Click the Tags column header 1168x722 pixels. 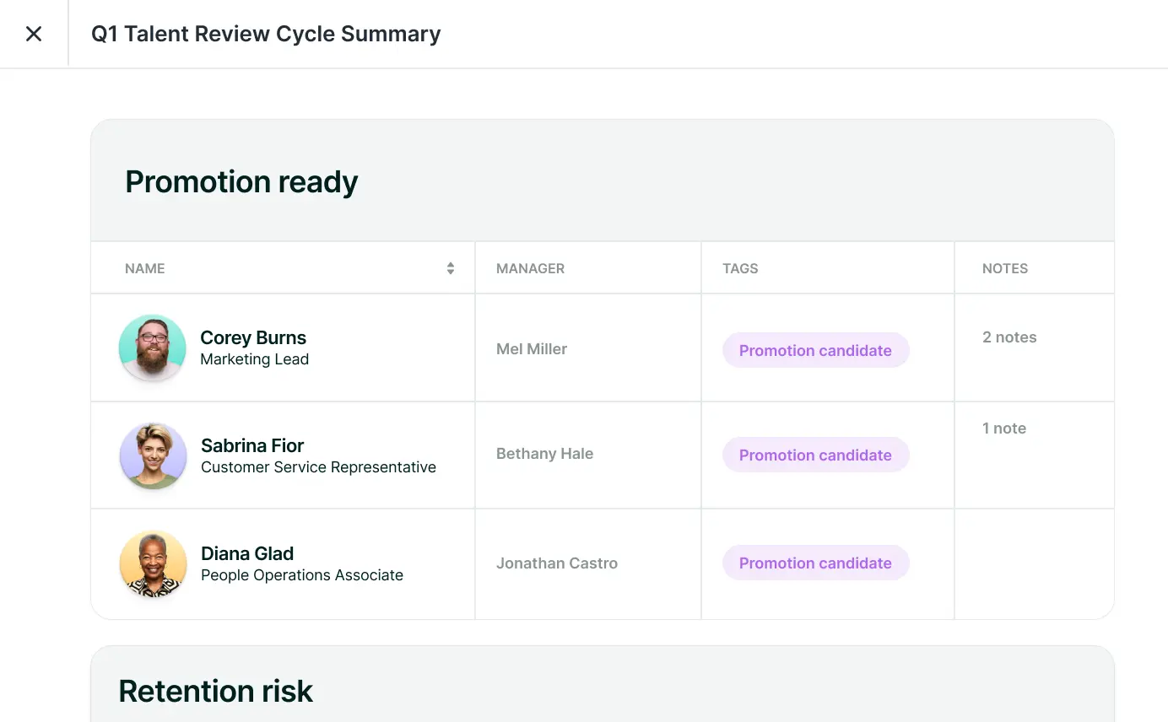(x=740, y=268)
